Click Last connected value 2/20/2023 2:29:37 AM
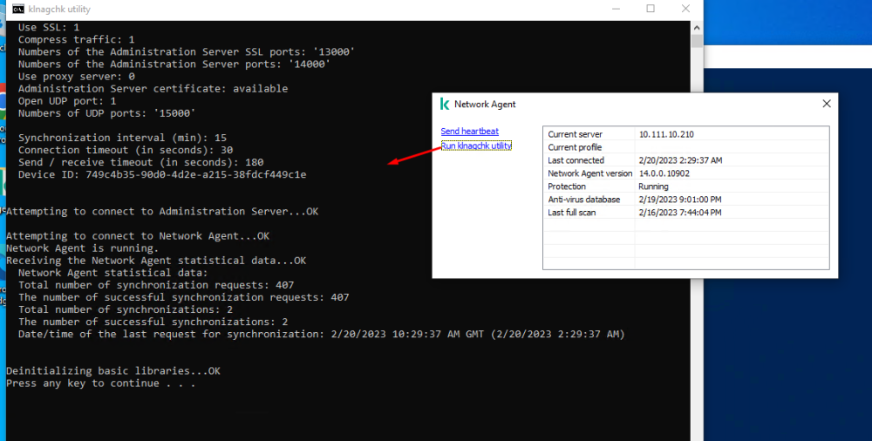 pos(680,160)
